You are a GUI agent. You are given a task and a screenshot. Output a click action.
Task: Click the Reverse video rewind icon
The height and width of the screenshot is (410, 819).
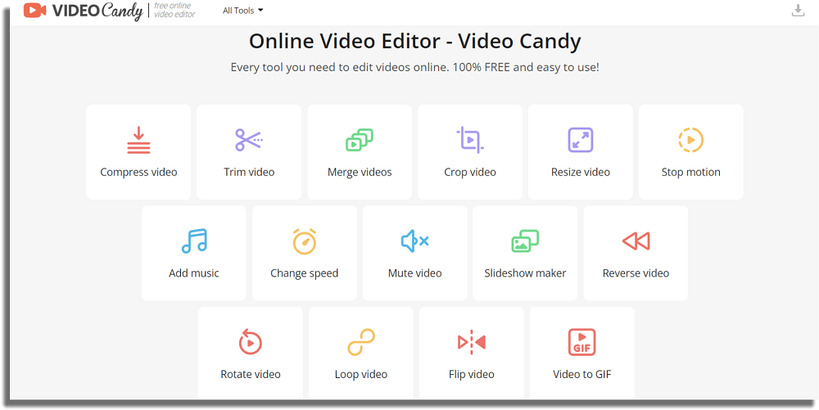636,241
